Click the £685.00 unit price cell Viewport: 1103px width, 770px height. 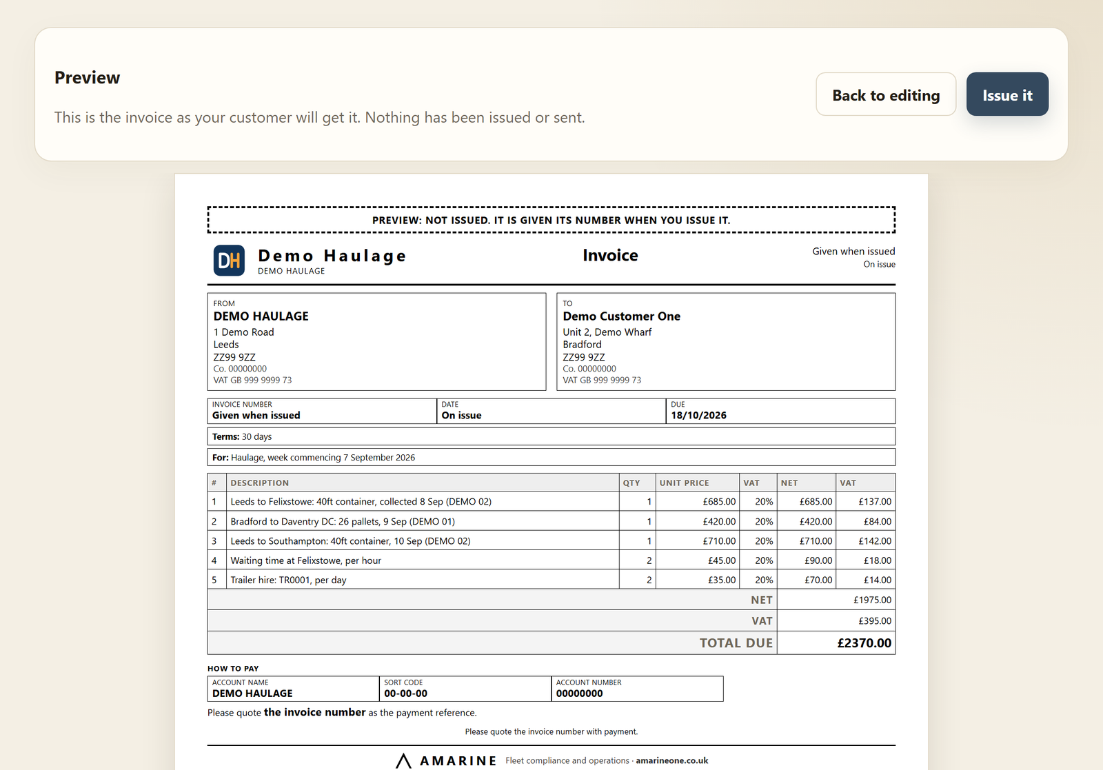click(698, 502)
